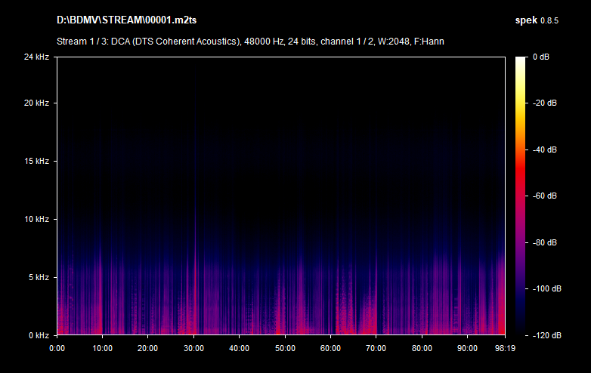Image resolution: width=591 pixels, height=373 pixels.
Task: Select the 20 kHz frequency axis label
Action: 36,103
